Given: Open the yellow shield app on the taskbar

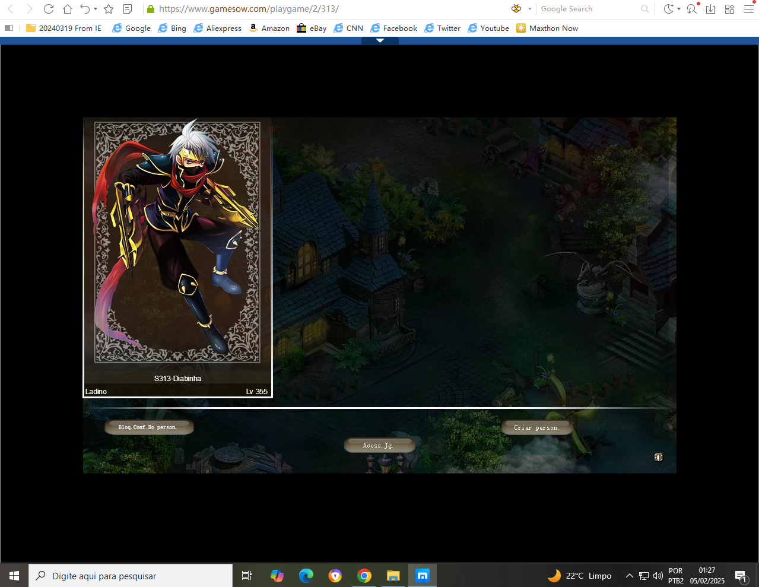Looking at the screenshot, I should 335,576.
